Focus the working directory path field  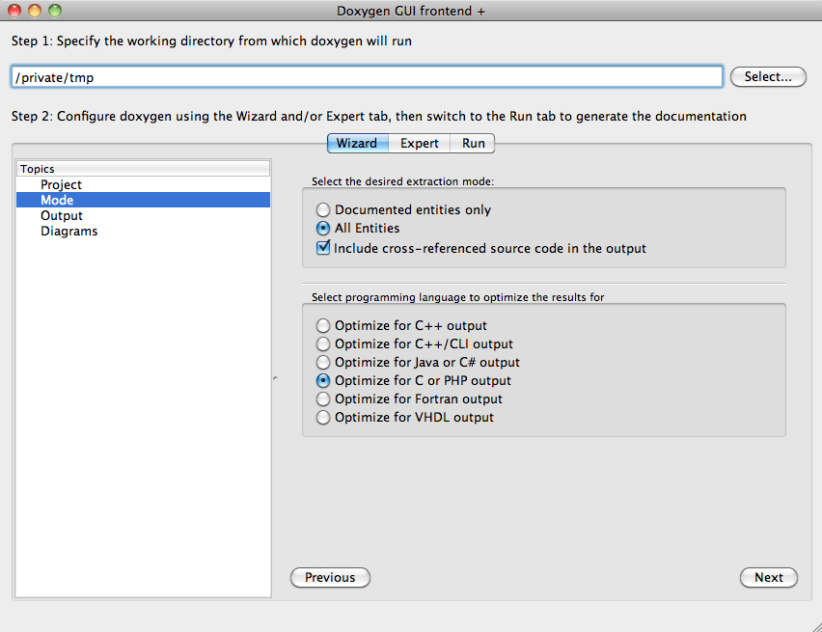(x=367, y=77)
